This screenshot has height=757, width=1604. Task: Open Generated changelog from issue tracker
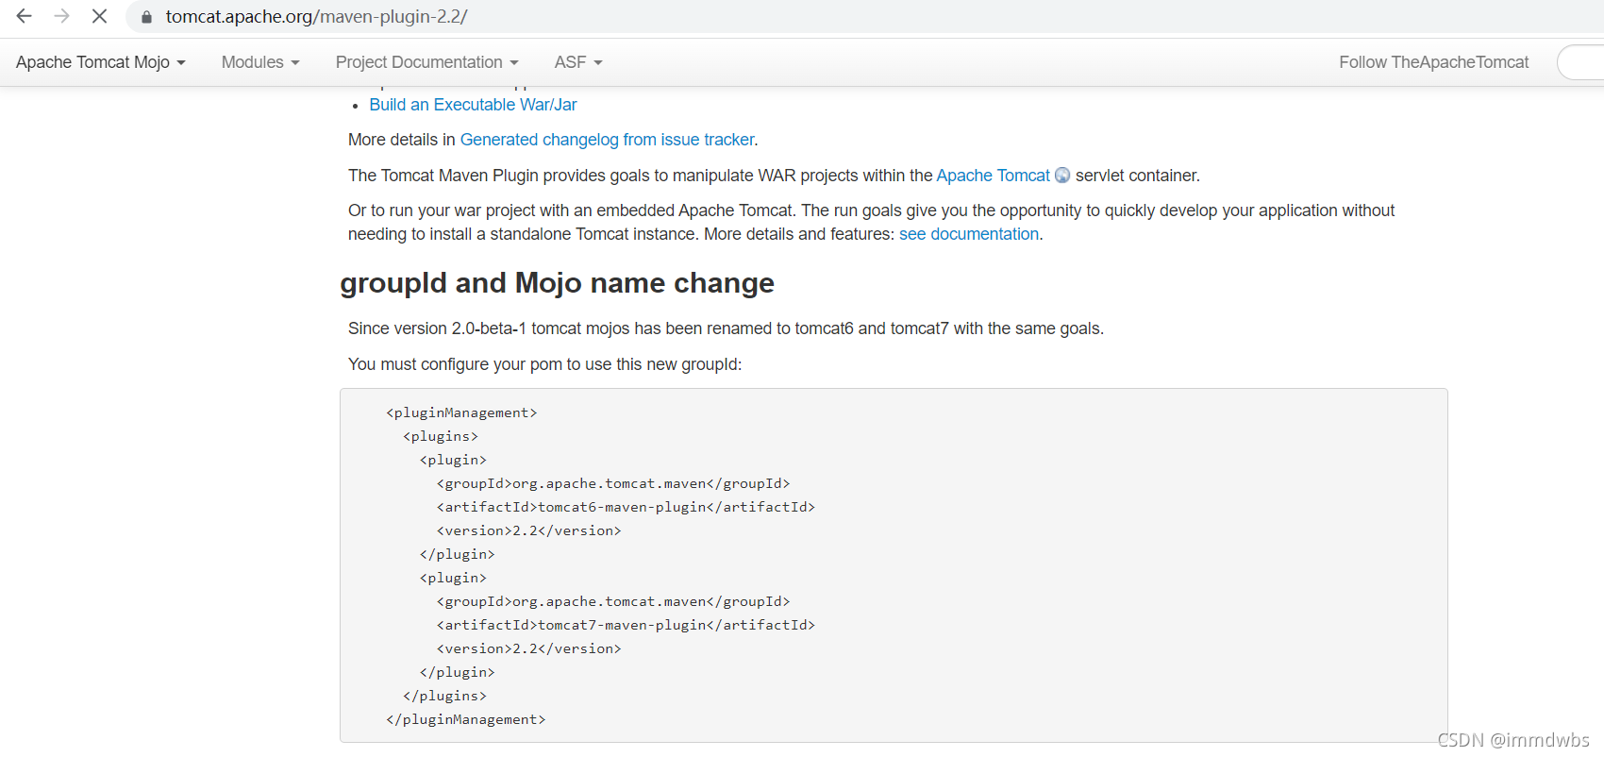coord(607,140)
